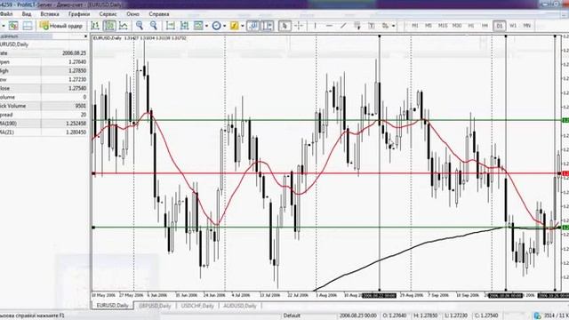Select the cursor arrow tool
The height and width of the screenshot is (320, 569).
(284, 26)
